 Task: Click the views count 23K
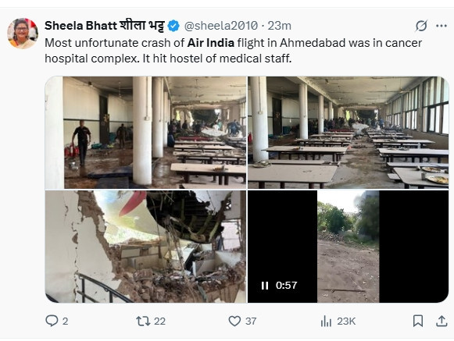[346, 321]
